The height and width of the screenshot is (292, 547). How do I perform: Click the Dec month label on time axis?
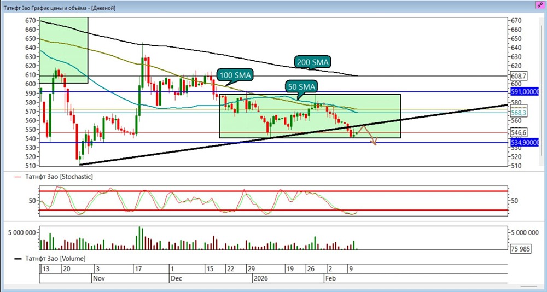click(176, 279)
